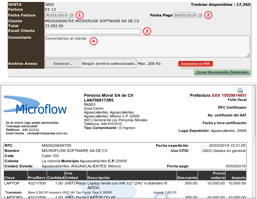Click the Comprimir mi PDF button

(195, 64)
